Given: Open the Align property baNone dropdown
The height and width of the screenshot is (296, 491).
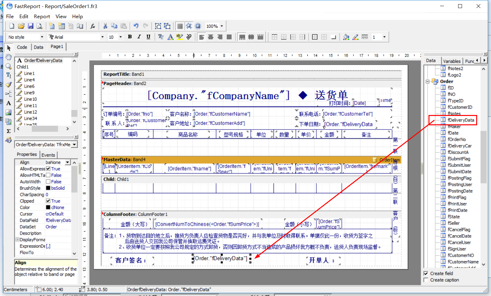Looking at the screenshot, I should [68, 162].
